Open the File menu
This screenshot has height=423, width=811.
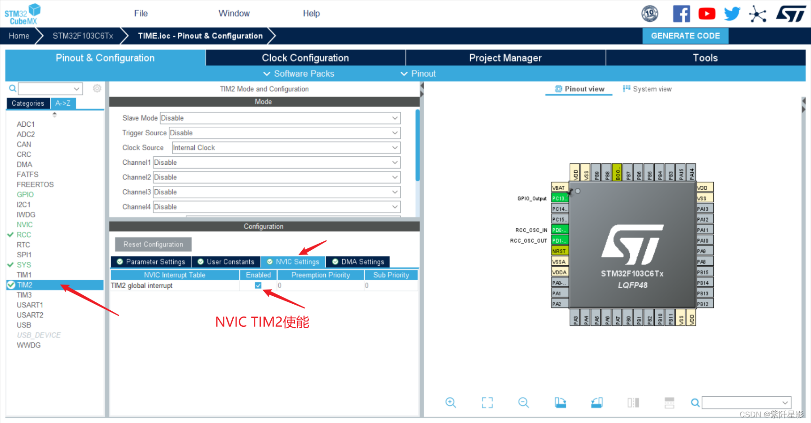(141, 14)
